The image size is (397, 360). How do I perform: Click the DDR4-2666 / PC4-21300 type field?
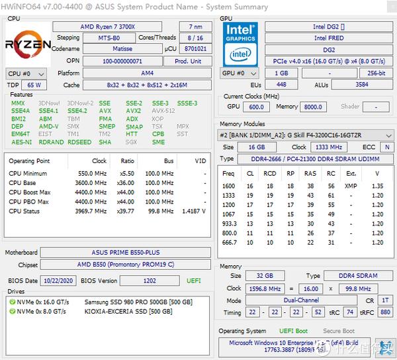[315, 159]
